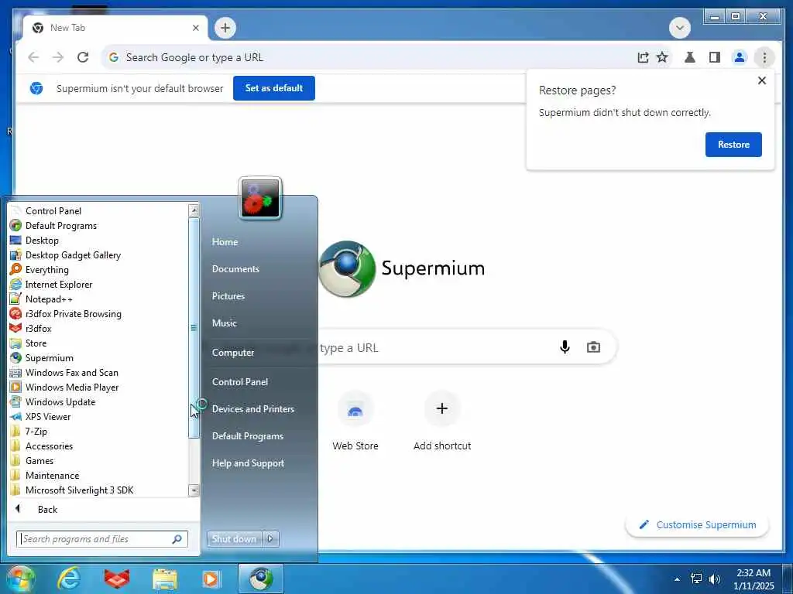This screenshot has width=793, height=594.
Task: Add shortcut with the plus tile
Action: click(442, 421)
